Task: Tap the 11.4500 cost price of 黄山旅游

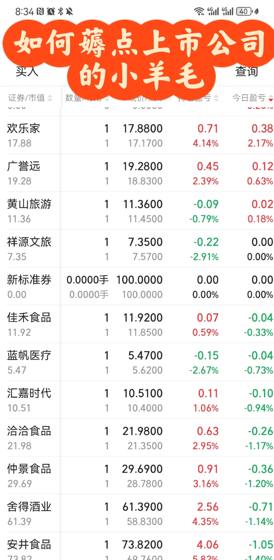Action: click(145, 219)
